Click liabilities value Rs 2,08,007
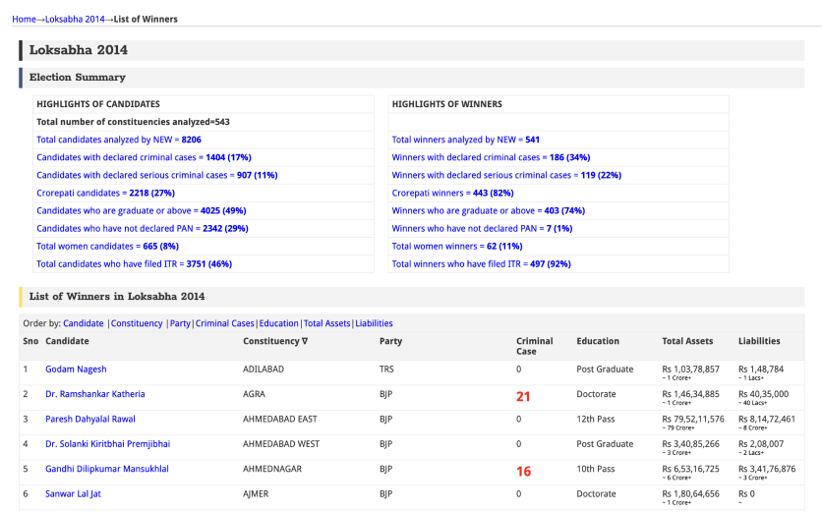The image size is (822, 512). pyautogui.click(x=761, y=444)
